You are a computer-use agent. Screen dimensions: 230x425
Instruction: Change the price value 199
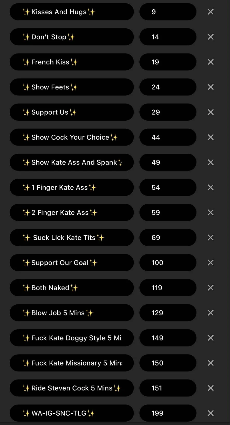(x=168, y=413)
